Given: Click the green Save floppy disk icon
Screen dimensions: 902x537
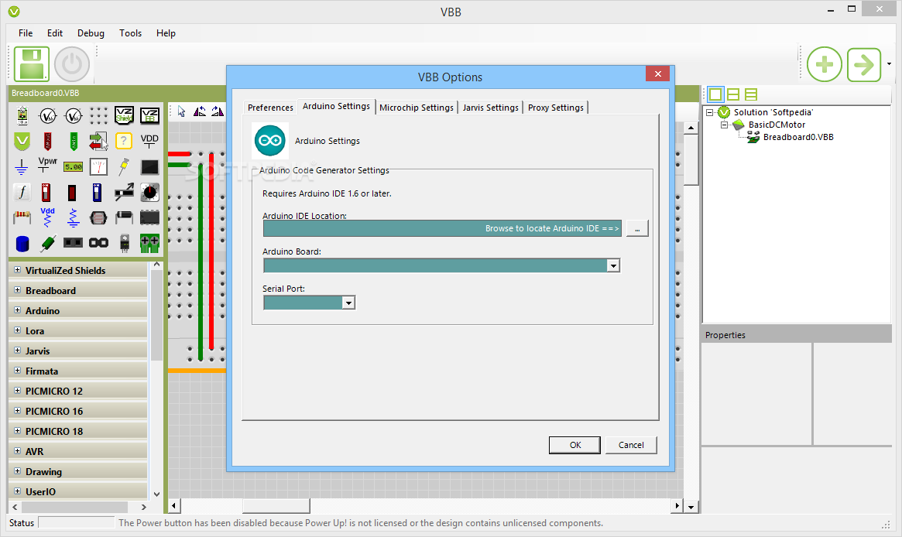Looking at the screenshot, I should click(x=32, y=63).
